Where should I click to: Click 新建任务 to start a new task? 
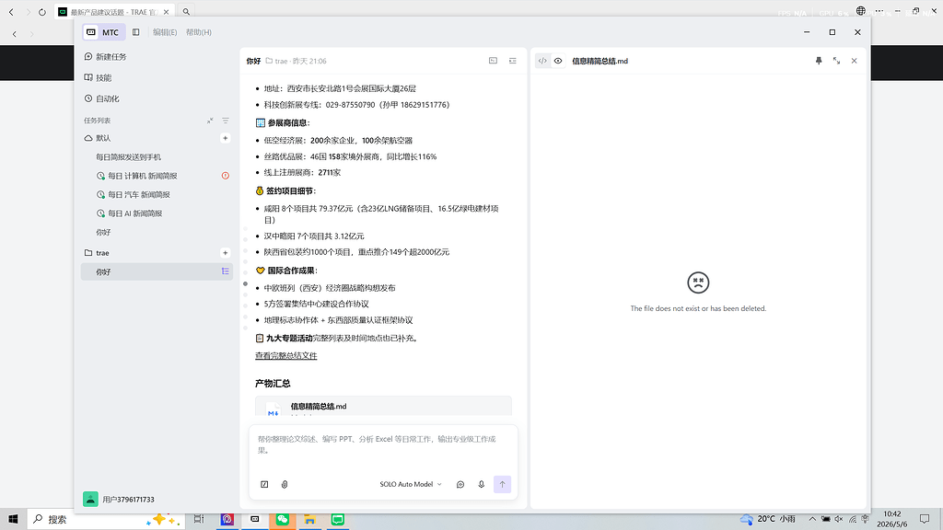click(106, 56)
